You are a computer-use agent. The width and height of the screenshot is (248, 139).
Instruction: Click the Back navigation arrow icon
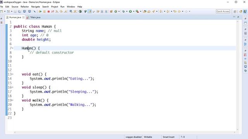pos(179,11)
